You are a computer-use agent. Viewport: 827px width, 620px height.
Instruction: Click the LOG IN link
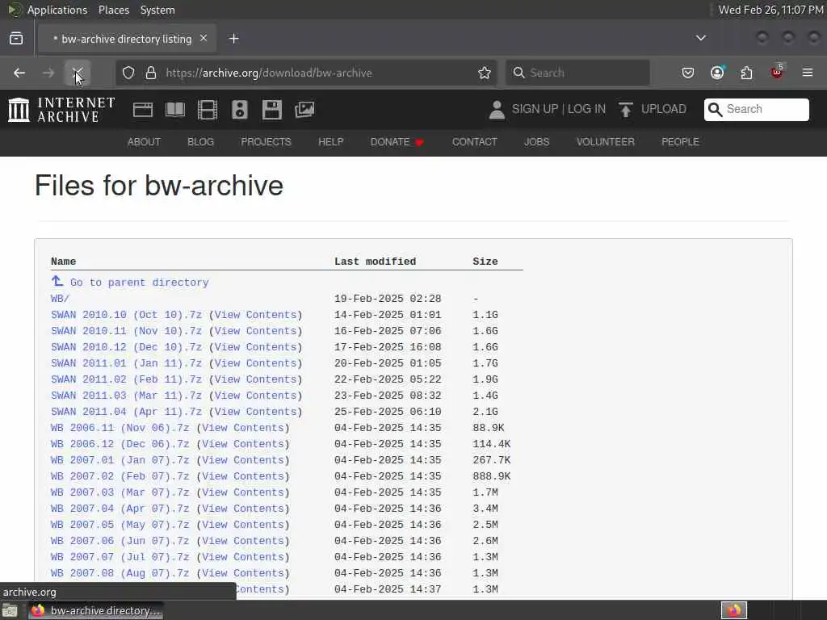(x=586, y=109)
